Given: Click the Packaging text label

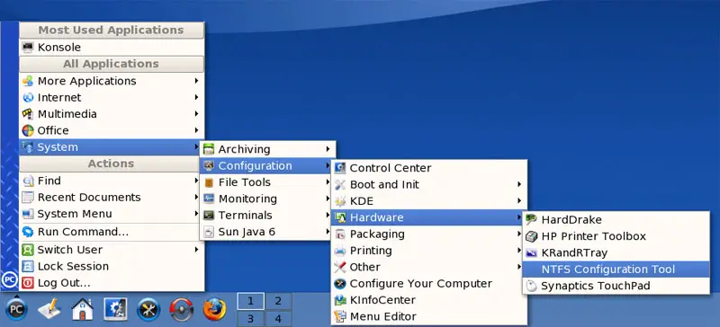Looking at the screenshot, I should pos(377,234).
